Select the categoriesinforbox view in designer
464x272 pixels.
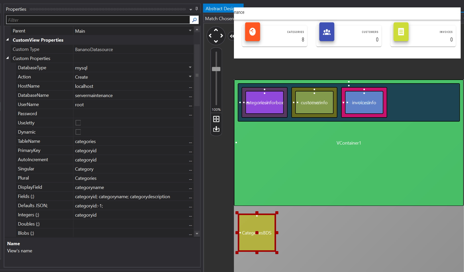[x=265, y=102]
